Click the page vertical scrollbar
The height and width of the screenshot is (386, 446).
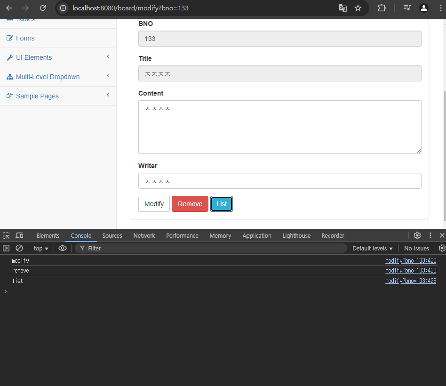pyautogui.click(x=445, y=155)
